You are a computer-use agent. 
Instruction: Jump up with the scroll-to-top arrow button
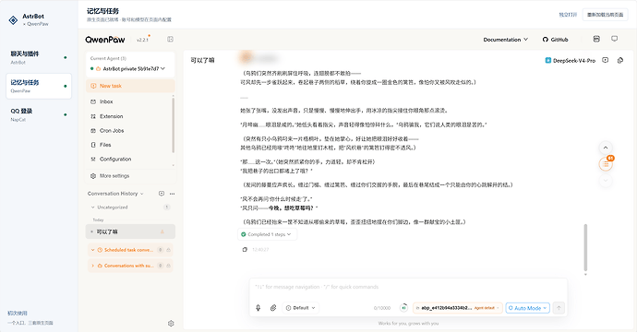[x=606, y=148]
